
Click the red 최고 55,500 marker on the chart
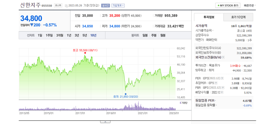(85, 53)
